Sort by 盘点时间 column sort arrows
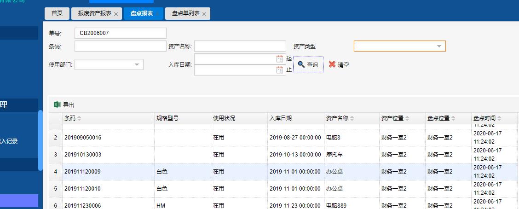Viewport: 519px width, 209px height. click(x=499, y=119)
